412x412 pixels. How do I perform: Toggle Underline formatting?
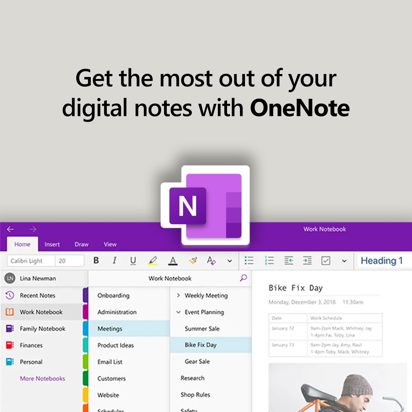(x=133, y=261)
